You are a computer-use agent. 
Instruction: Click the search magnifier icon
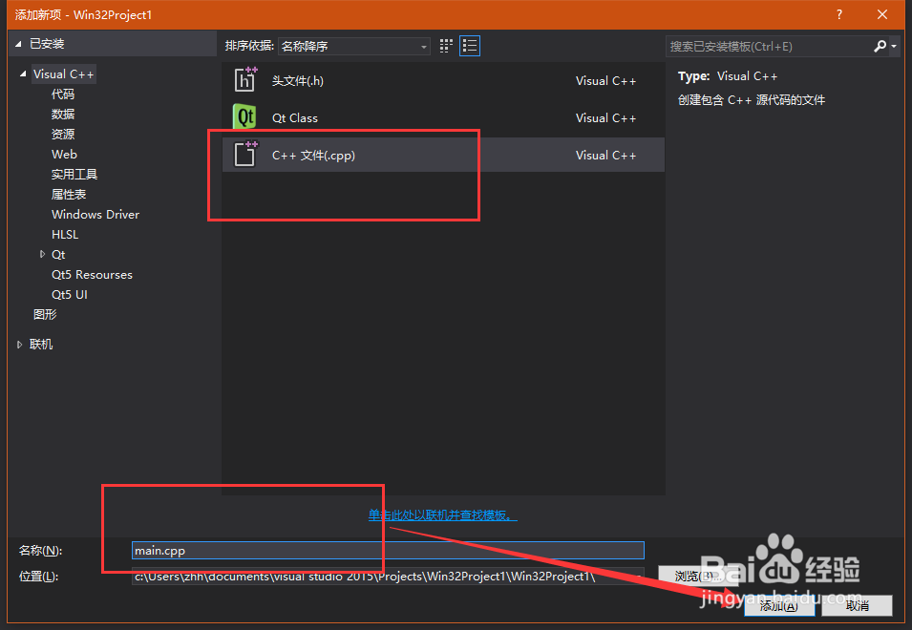tap(880, 46)
